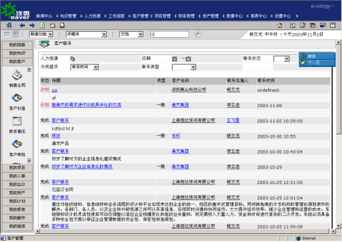
Task: Click the home icon in toolbar
Action: click(279, 25)
